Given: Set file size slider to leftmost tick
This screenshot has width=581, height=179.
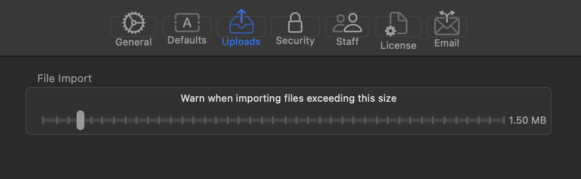Looking at the screenshot, I should 43,120.
